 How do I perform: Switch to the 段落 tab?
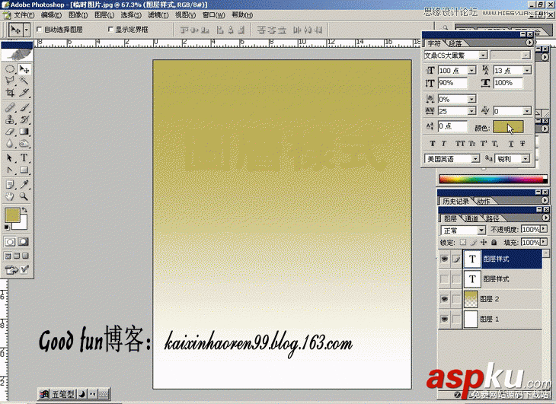[455, 43]
